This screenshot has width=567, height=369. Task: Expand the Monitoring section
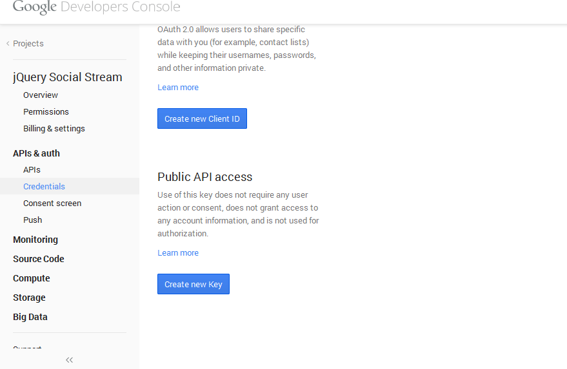point(35,240)
